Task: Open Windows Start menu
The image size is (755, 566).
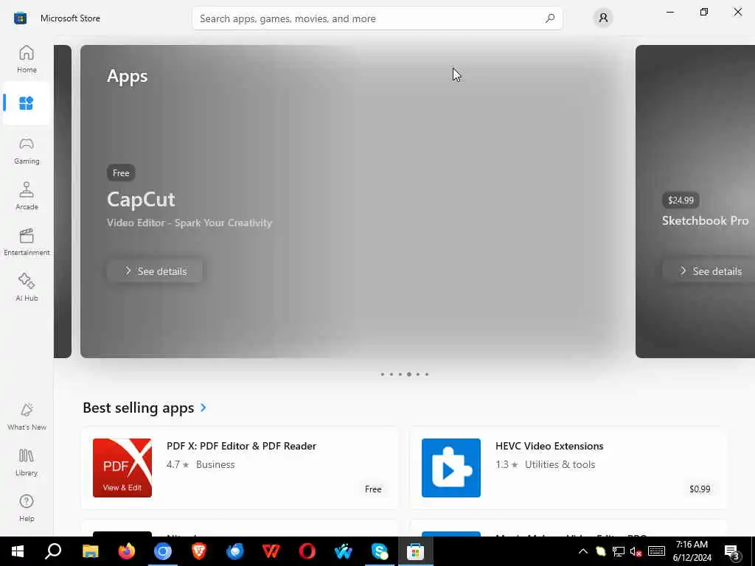Action: [18, 551]
